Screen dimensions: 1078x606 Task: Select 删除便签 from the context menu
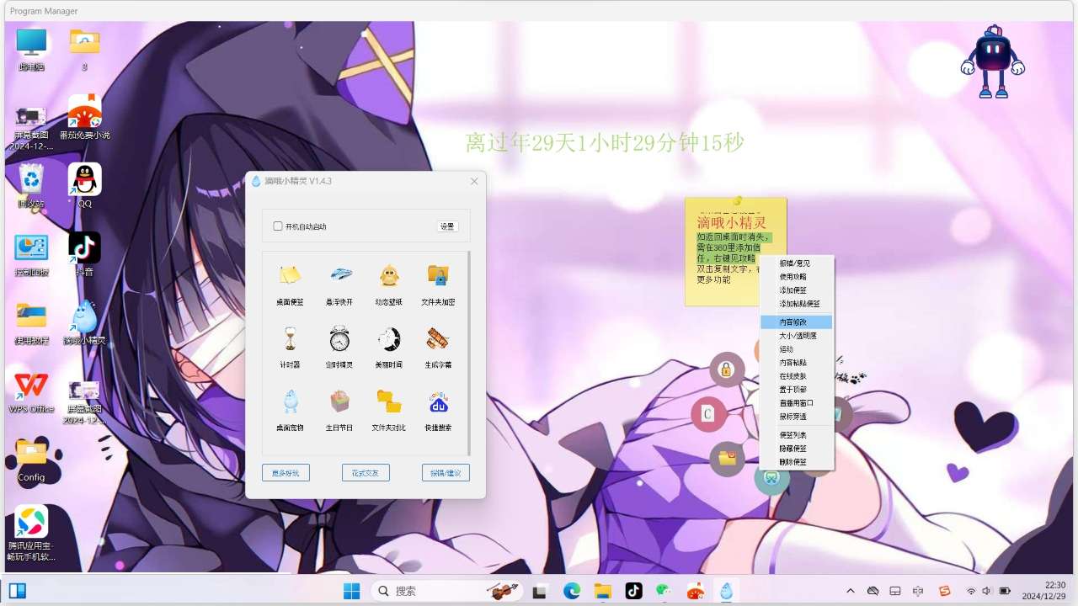797,462
